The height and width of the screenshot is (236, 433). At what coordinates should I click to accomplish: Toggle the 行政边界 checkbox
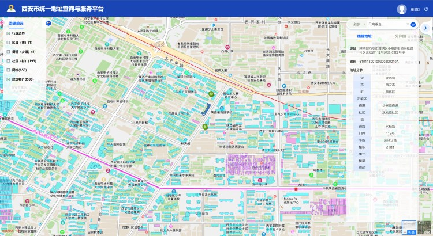click(x=9, y=33)
